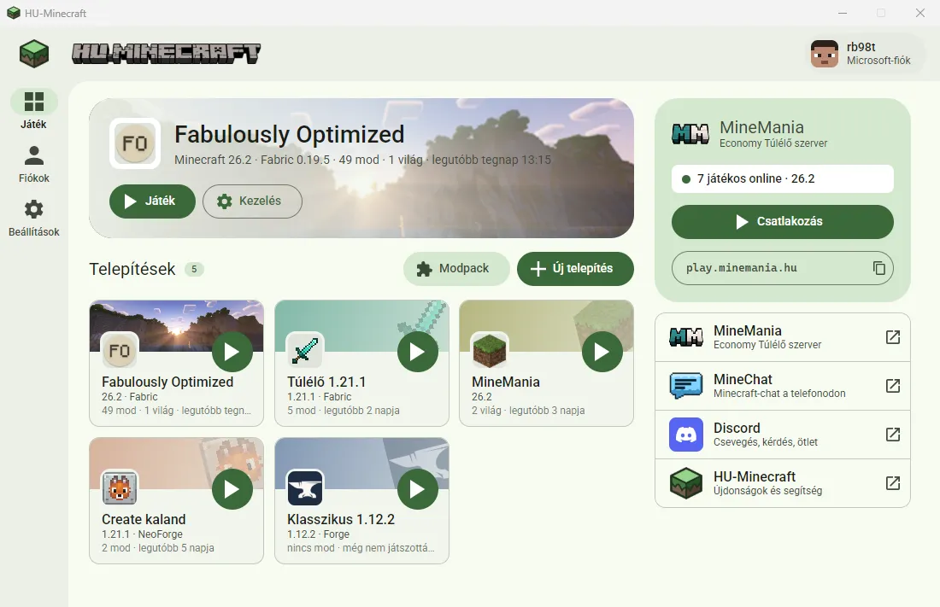
Task: Click the diamond sword icon of Túlélő 1.21.1
Action: (305, 350)
